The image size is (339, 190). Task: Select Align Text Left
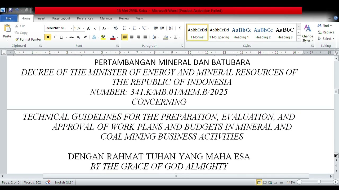coord(125,37)
